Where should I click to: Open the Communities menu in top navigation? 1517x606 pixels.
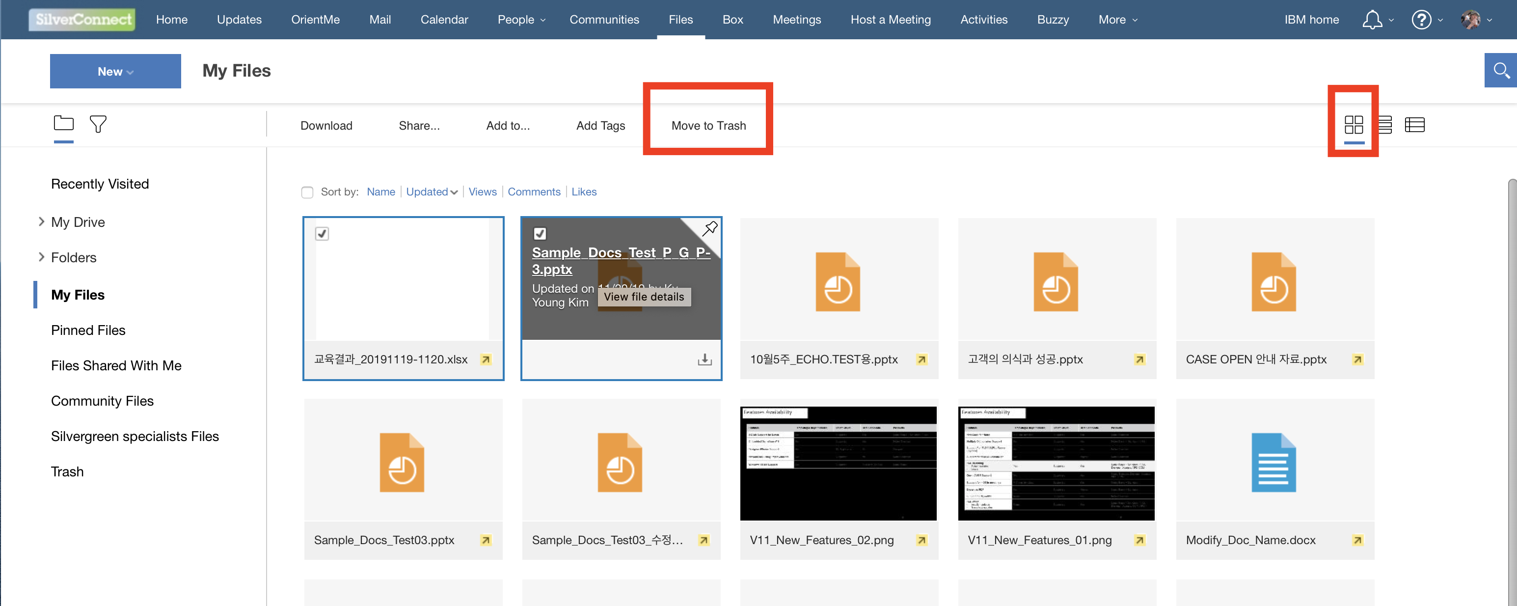pos(604,20)
